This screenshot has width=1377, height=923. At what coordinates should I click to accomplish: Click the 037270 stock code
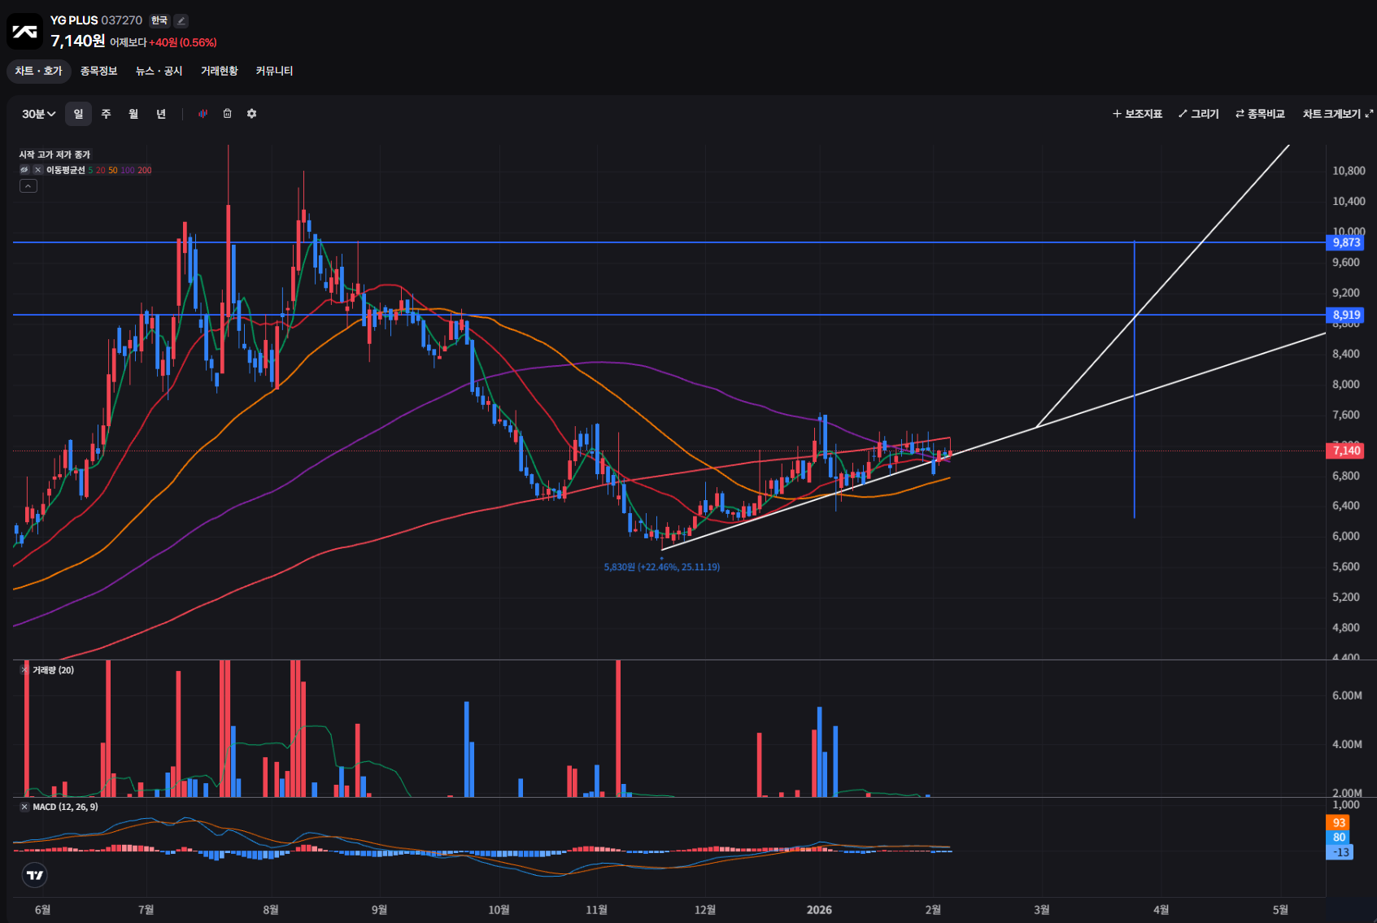(122, 20)
